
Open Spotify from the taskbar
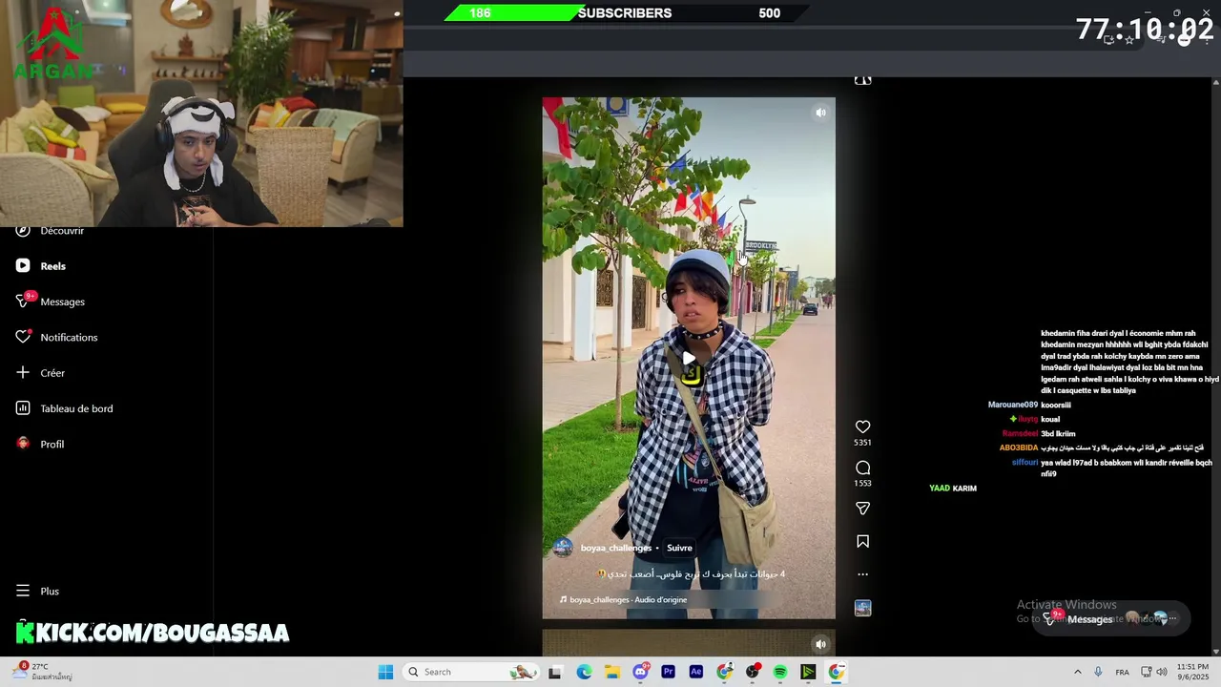pos(780,672)
